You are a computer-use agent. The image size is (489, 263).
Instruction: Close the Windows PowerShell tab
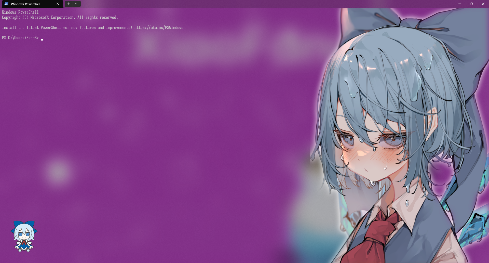tap(58, 4)
